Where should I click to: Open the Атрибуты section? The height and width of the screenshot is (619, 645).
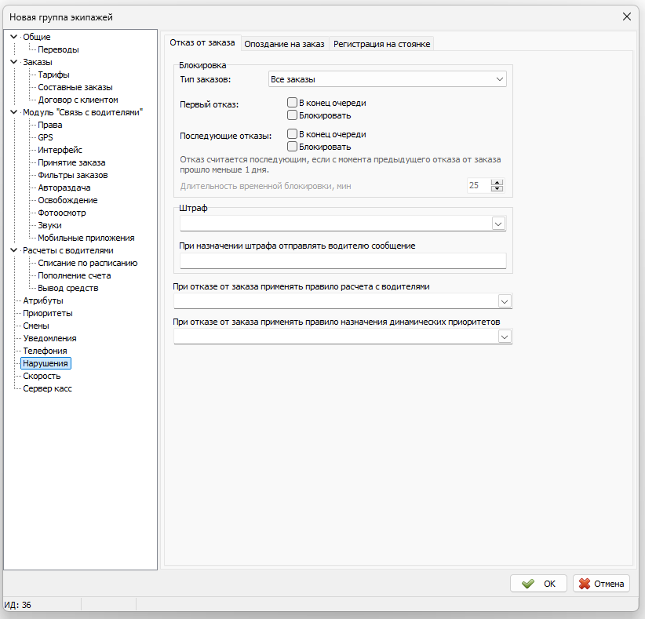point(43,300)
